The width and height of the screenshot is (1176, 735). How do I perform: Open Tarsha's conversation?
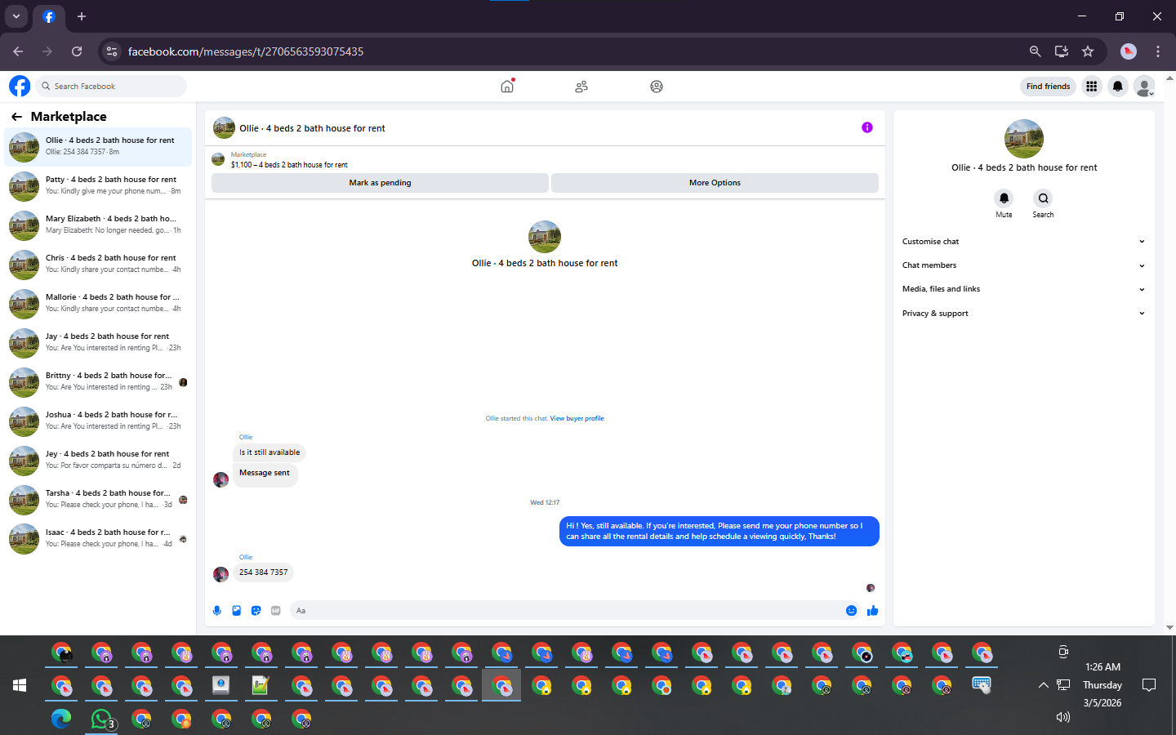pos(98,499)
